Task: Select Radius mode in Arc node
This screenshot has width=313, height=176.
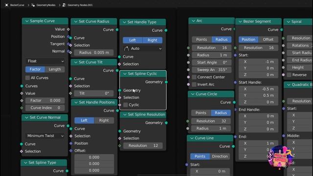Action: (x=222, y=40)
